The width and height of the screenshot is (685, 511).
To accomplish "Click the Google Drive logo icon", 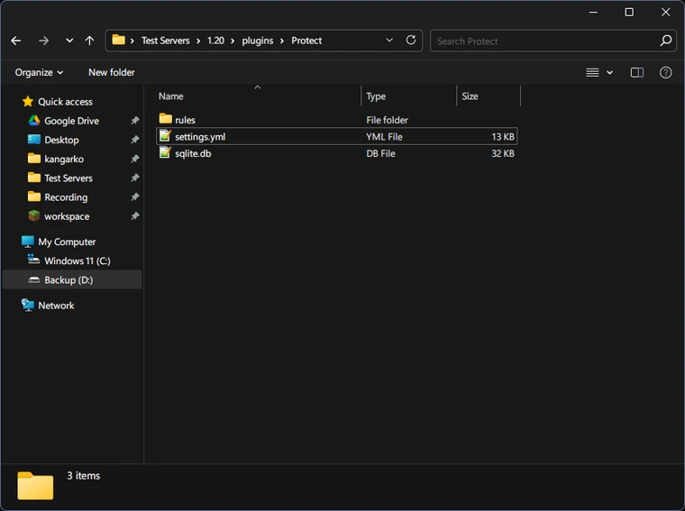I will pyautogui.click(x=34, y=120).
